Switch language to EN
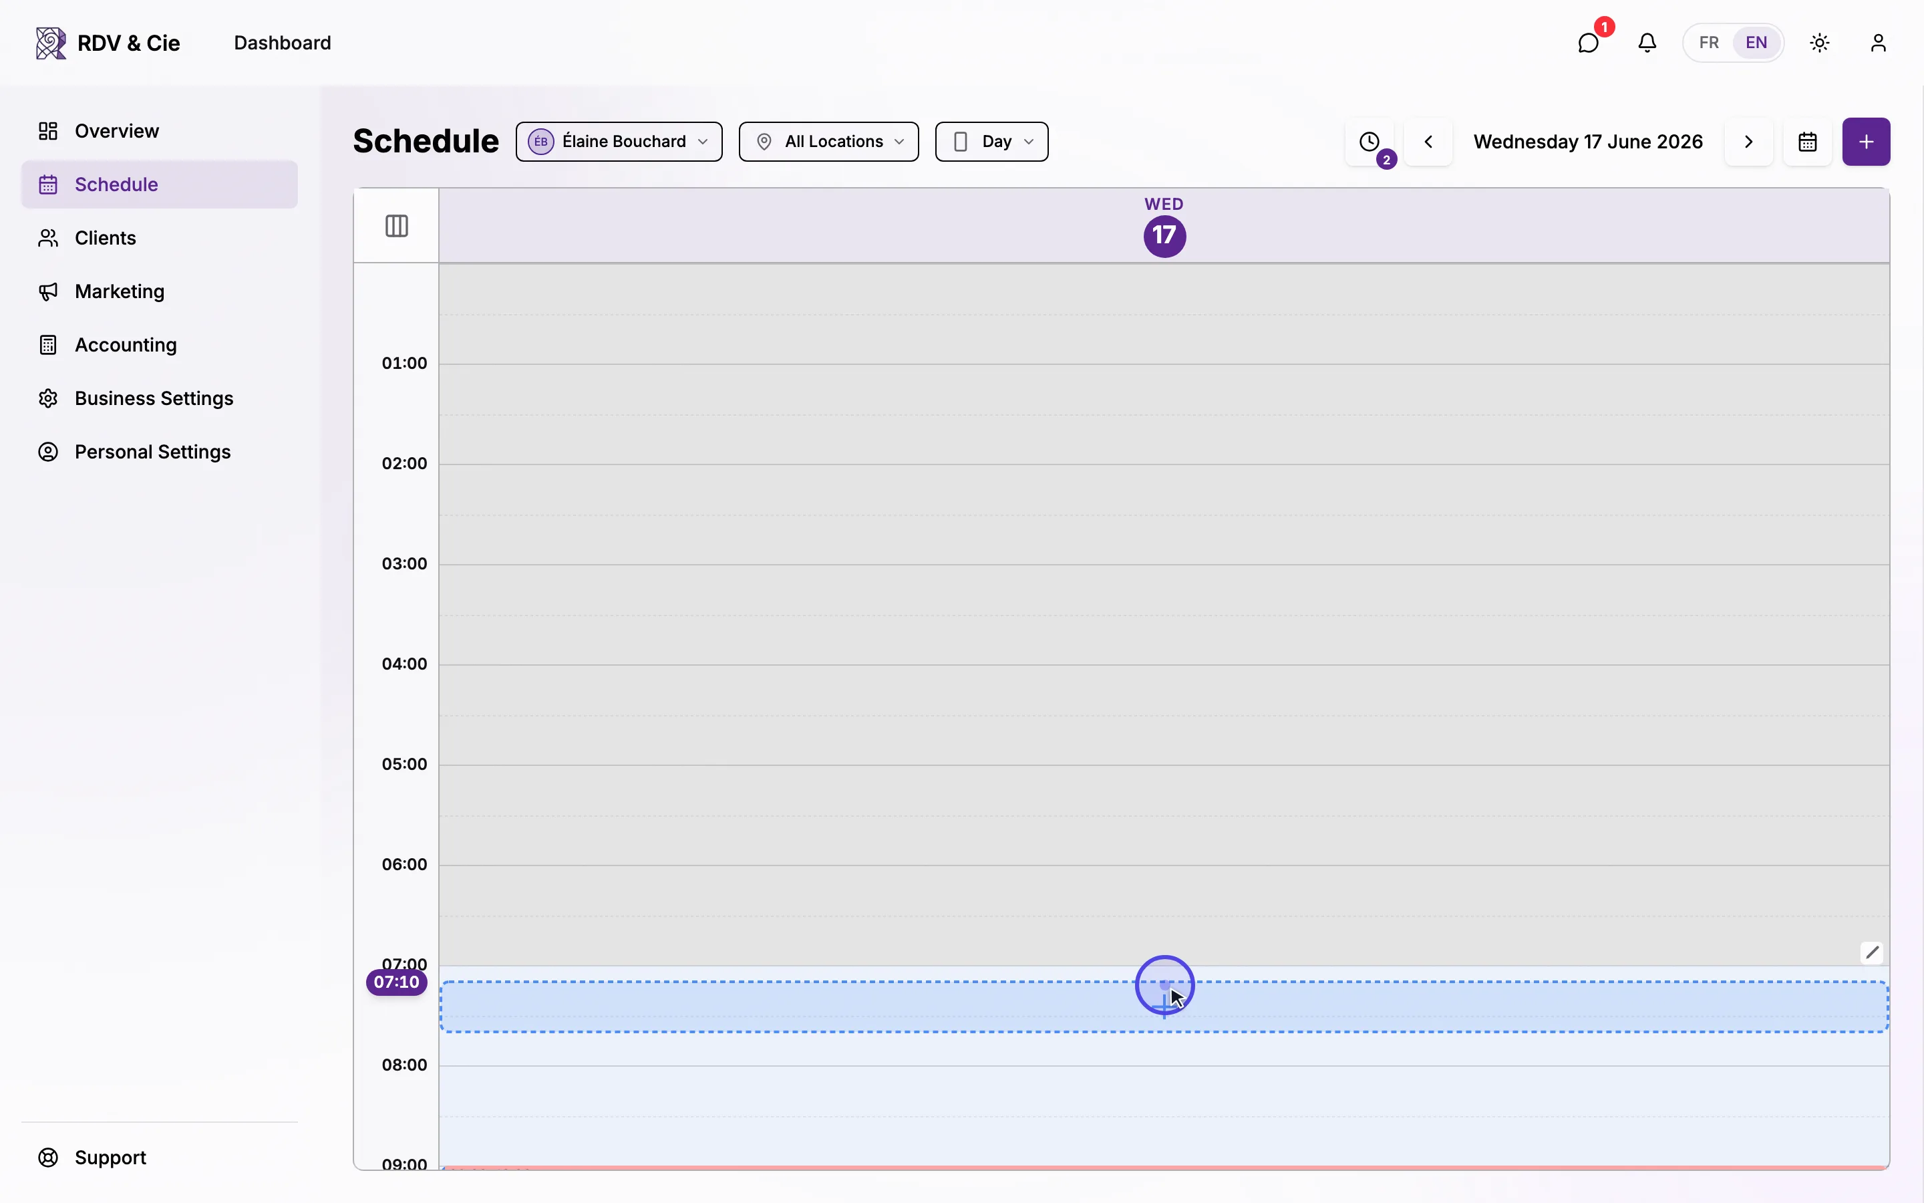Screen dimensions: 1924x1203 click(x=1756, y=43)
